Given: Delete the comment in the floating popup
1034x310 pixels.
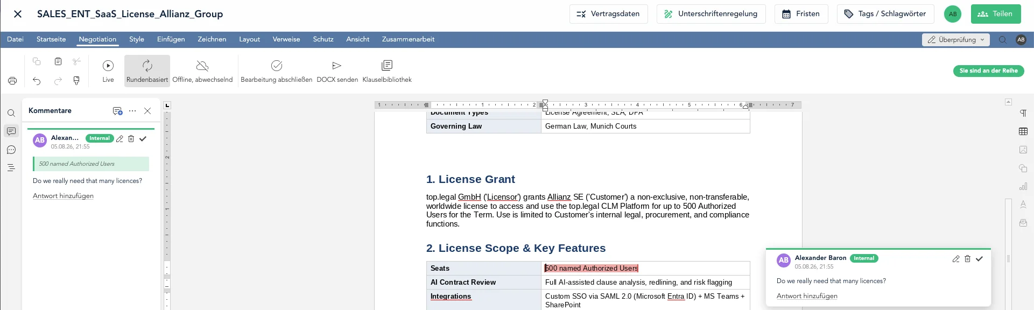Looking at the screenshot, I should [967, 259].
